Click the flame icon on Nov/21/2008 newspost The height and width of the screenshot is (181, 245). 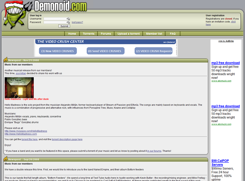coord(6,60)
